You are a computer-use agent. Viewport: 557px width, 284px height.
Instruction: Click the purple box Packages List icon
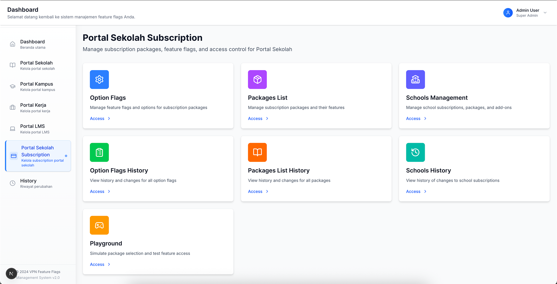tap(257, 80)
